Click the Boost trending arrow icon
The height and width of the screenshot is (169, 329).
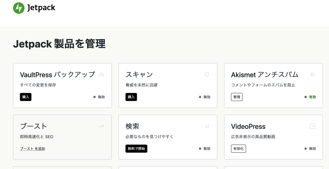point(101,126)
